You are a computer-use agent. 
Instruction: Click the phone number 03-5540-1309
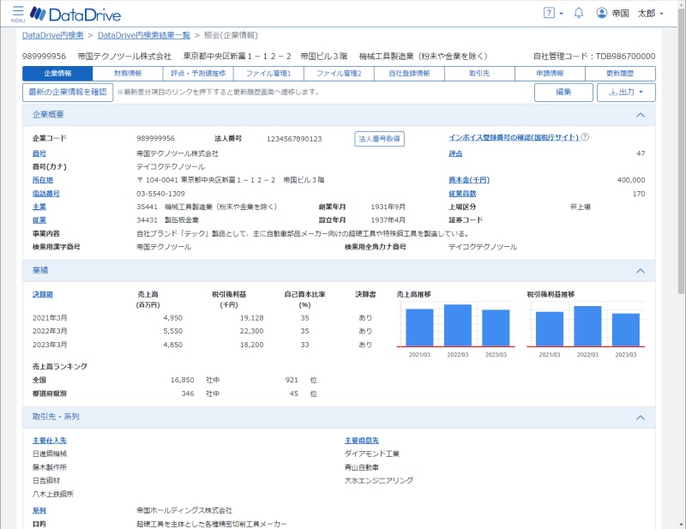pos(160,194)
